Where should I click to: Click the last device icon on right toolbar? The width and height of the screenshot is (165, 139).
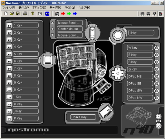[160, 14]
